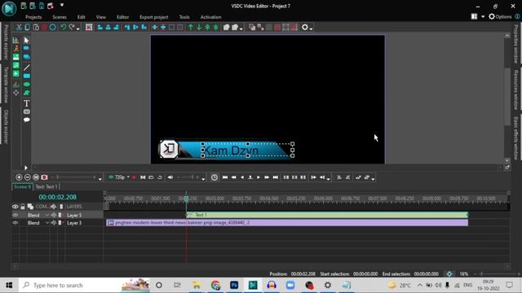Viewport: 522px width, 293px height.
Task: Select the Line drawing tool
Action: point(27,68)
